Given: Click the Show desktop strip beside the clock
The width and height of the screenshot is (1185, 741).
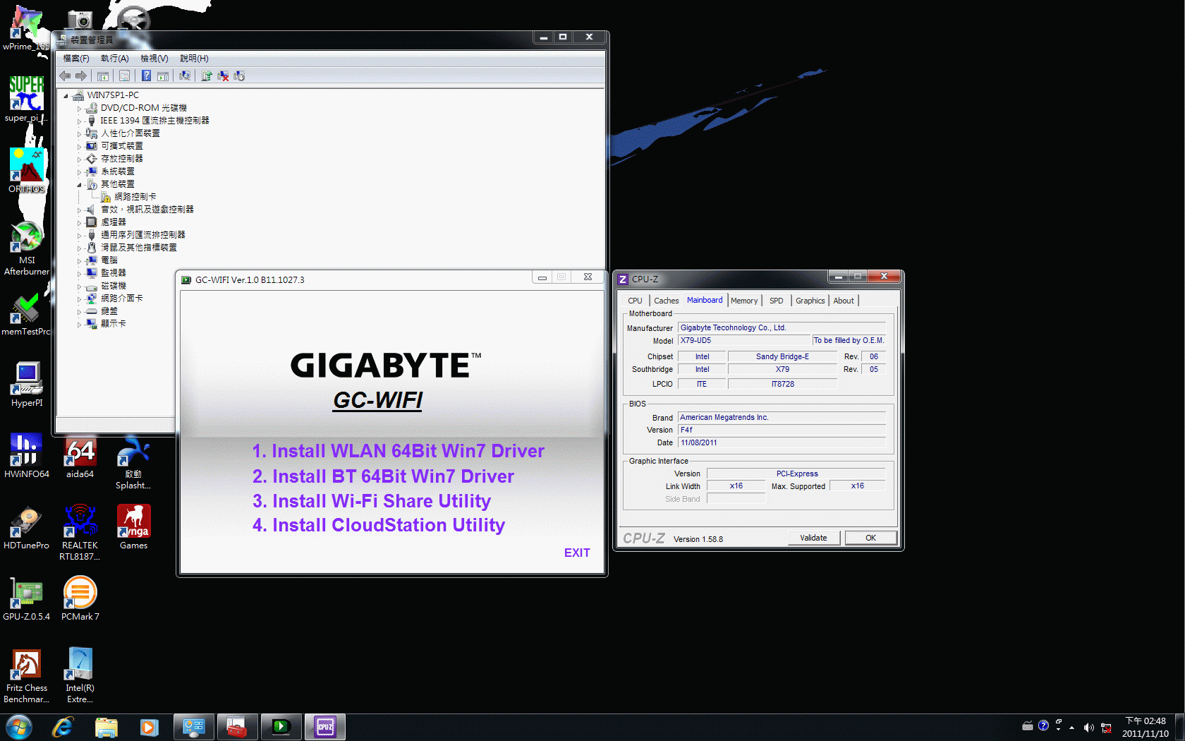Looking at the screenshot, I should [x=1179, y=727].
